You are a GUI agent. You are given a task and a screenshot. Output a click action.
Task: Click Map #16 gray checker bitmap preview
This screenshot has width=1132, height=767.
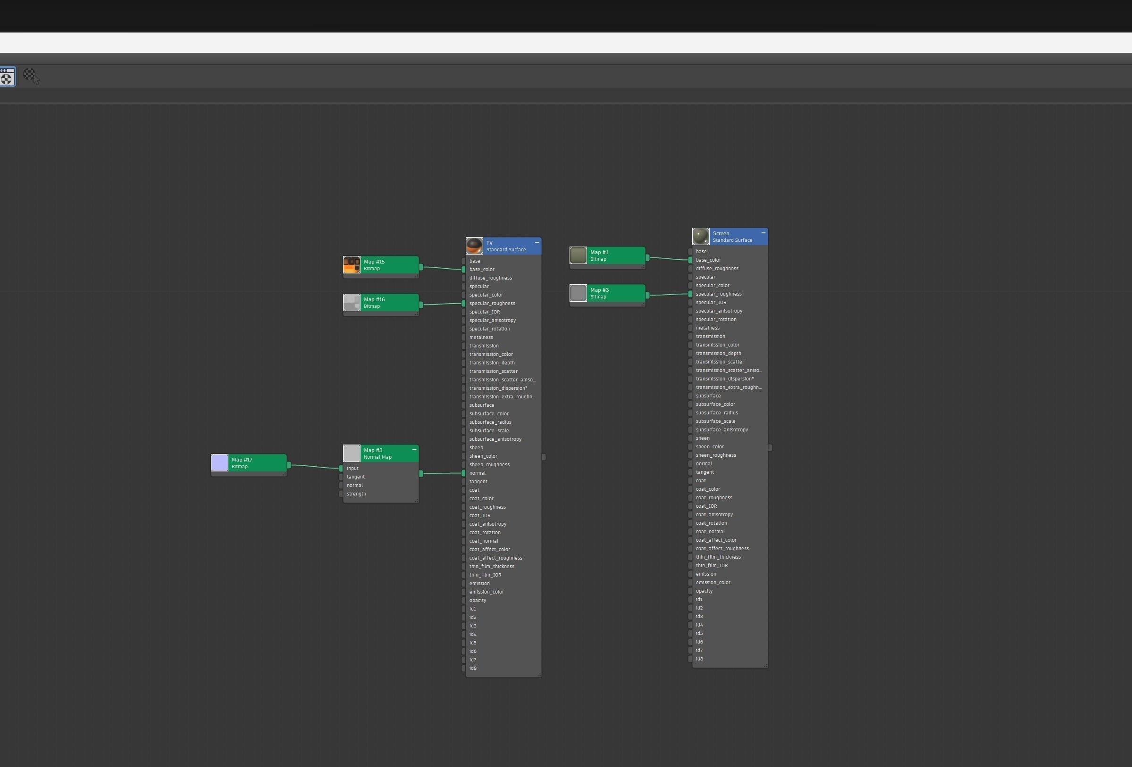[351, 302]
